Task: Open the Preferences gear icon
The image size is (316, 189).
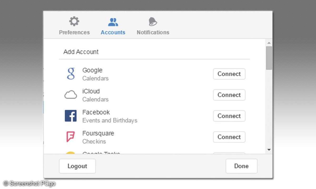Action: 74,22
